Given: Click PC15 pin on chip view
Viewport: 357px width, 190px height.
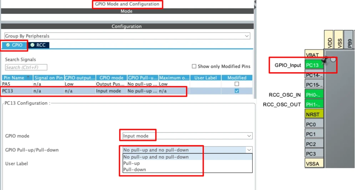Looking at the screenshot, I should click(x=314, y=85).
